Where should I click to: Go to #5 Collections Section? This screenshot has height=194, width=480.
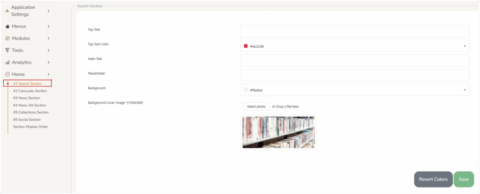[31, 112]
